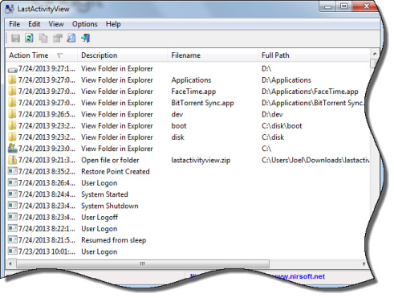
Task: Click the Save Selected Items toolbar icon
Action: point(15,39)
